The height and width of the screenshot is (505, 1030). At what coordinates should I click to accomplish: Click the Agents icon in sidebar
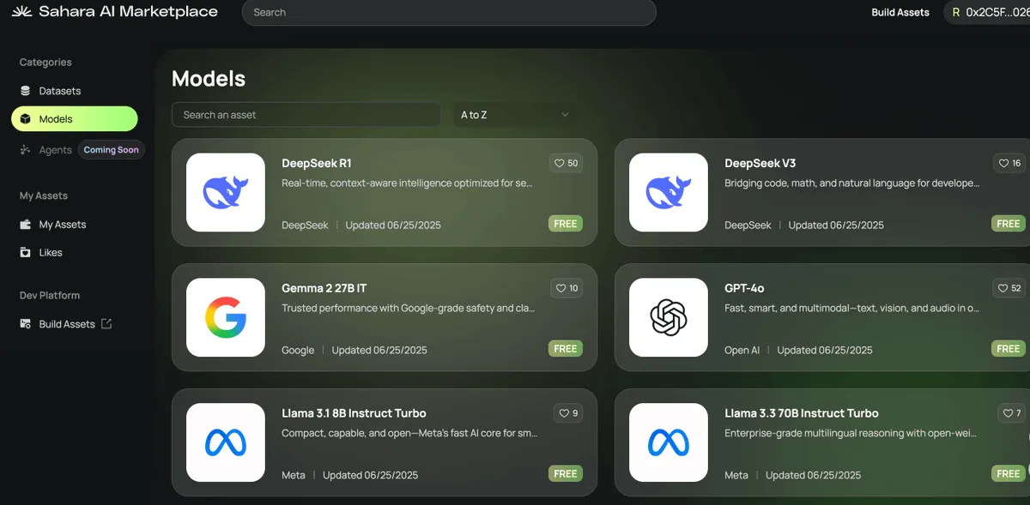click(26, 150)
